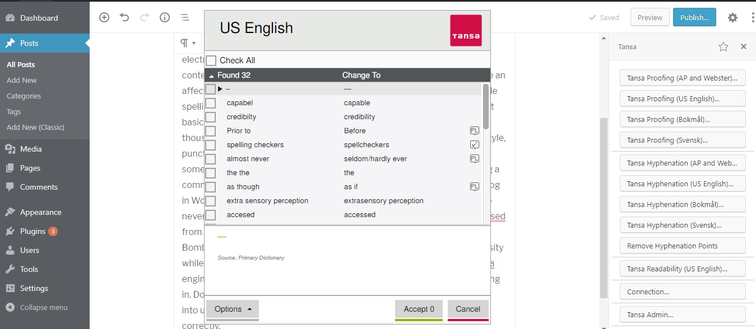Click the checked icon for spelling checkers
Viewport: 756px width, 329px height.
pos(475,145)
